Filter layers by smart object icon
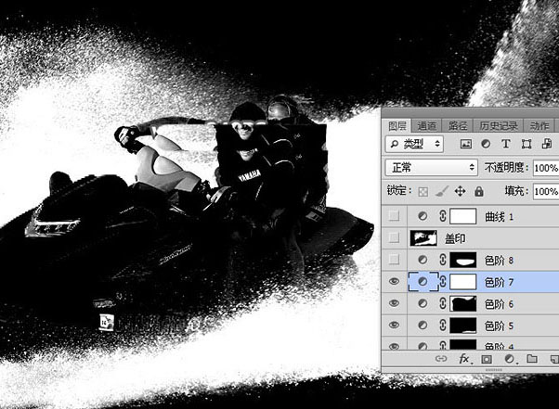 [547, 144]
